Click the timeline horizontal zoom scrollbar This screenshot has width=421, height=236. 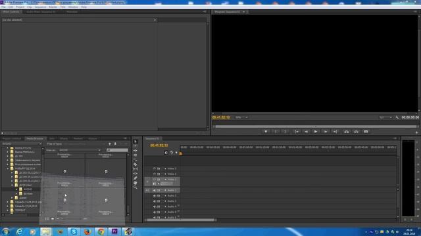pyautogui.click(x=180, y=220)
